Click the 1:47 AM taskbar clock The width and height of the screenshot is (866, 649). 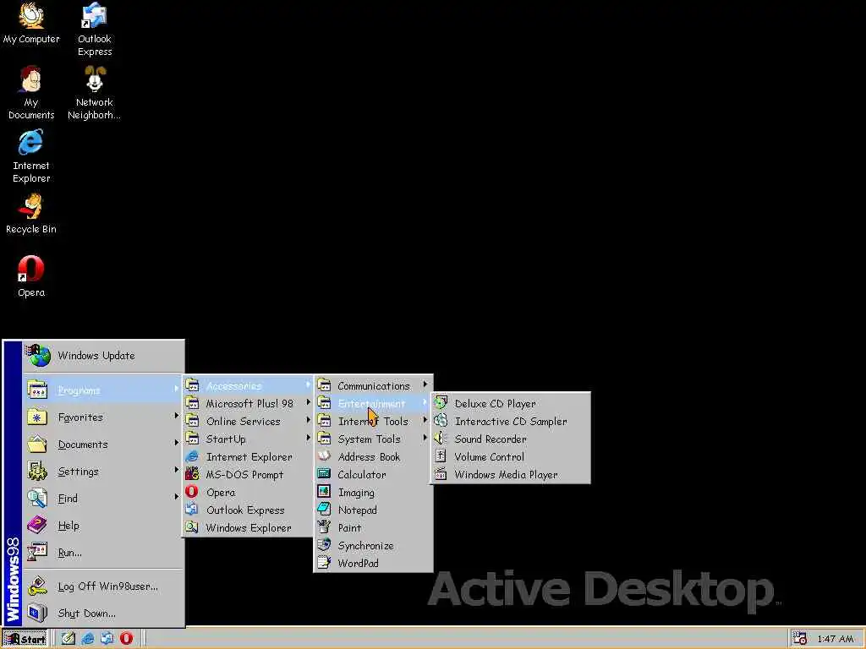(835, 639)
